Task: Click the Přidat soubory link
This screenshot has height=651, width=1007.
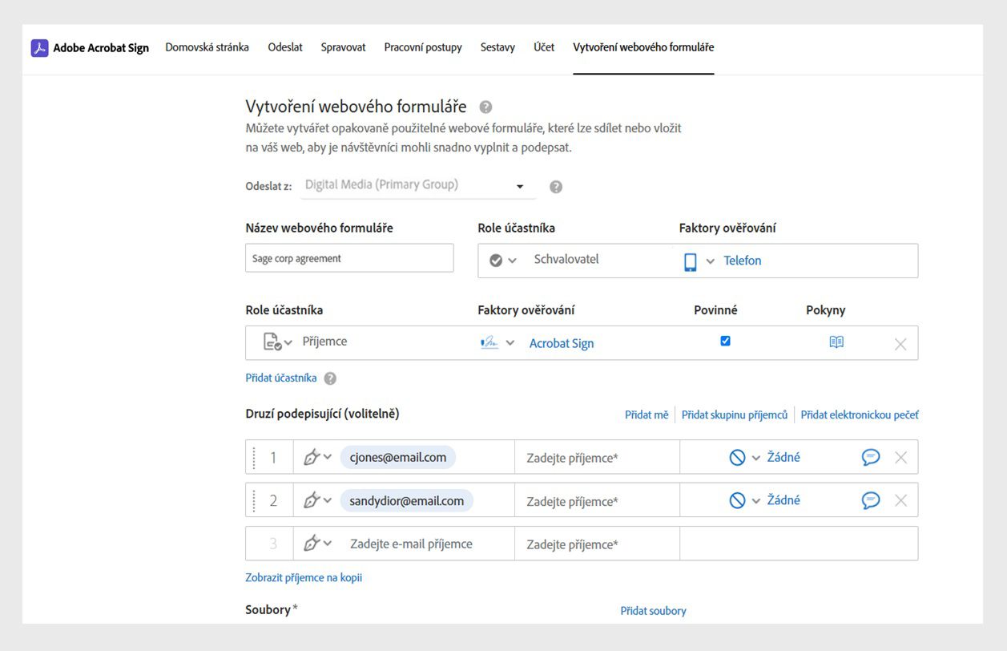Action: pos(653,611)
